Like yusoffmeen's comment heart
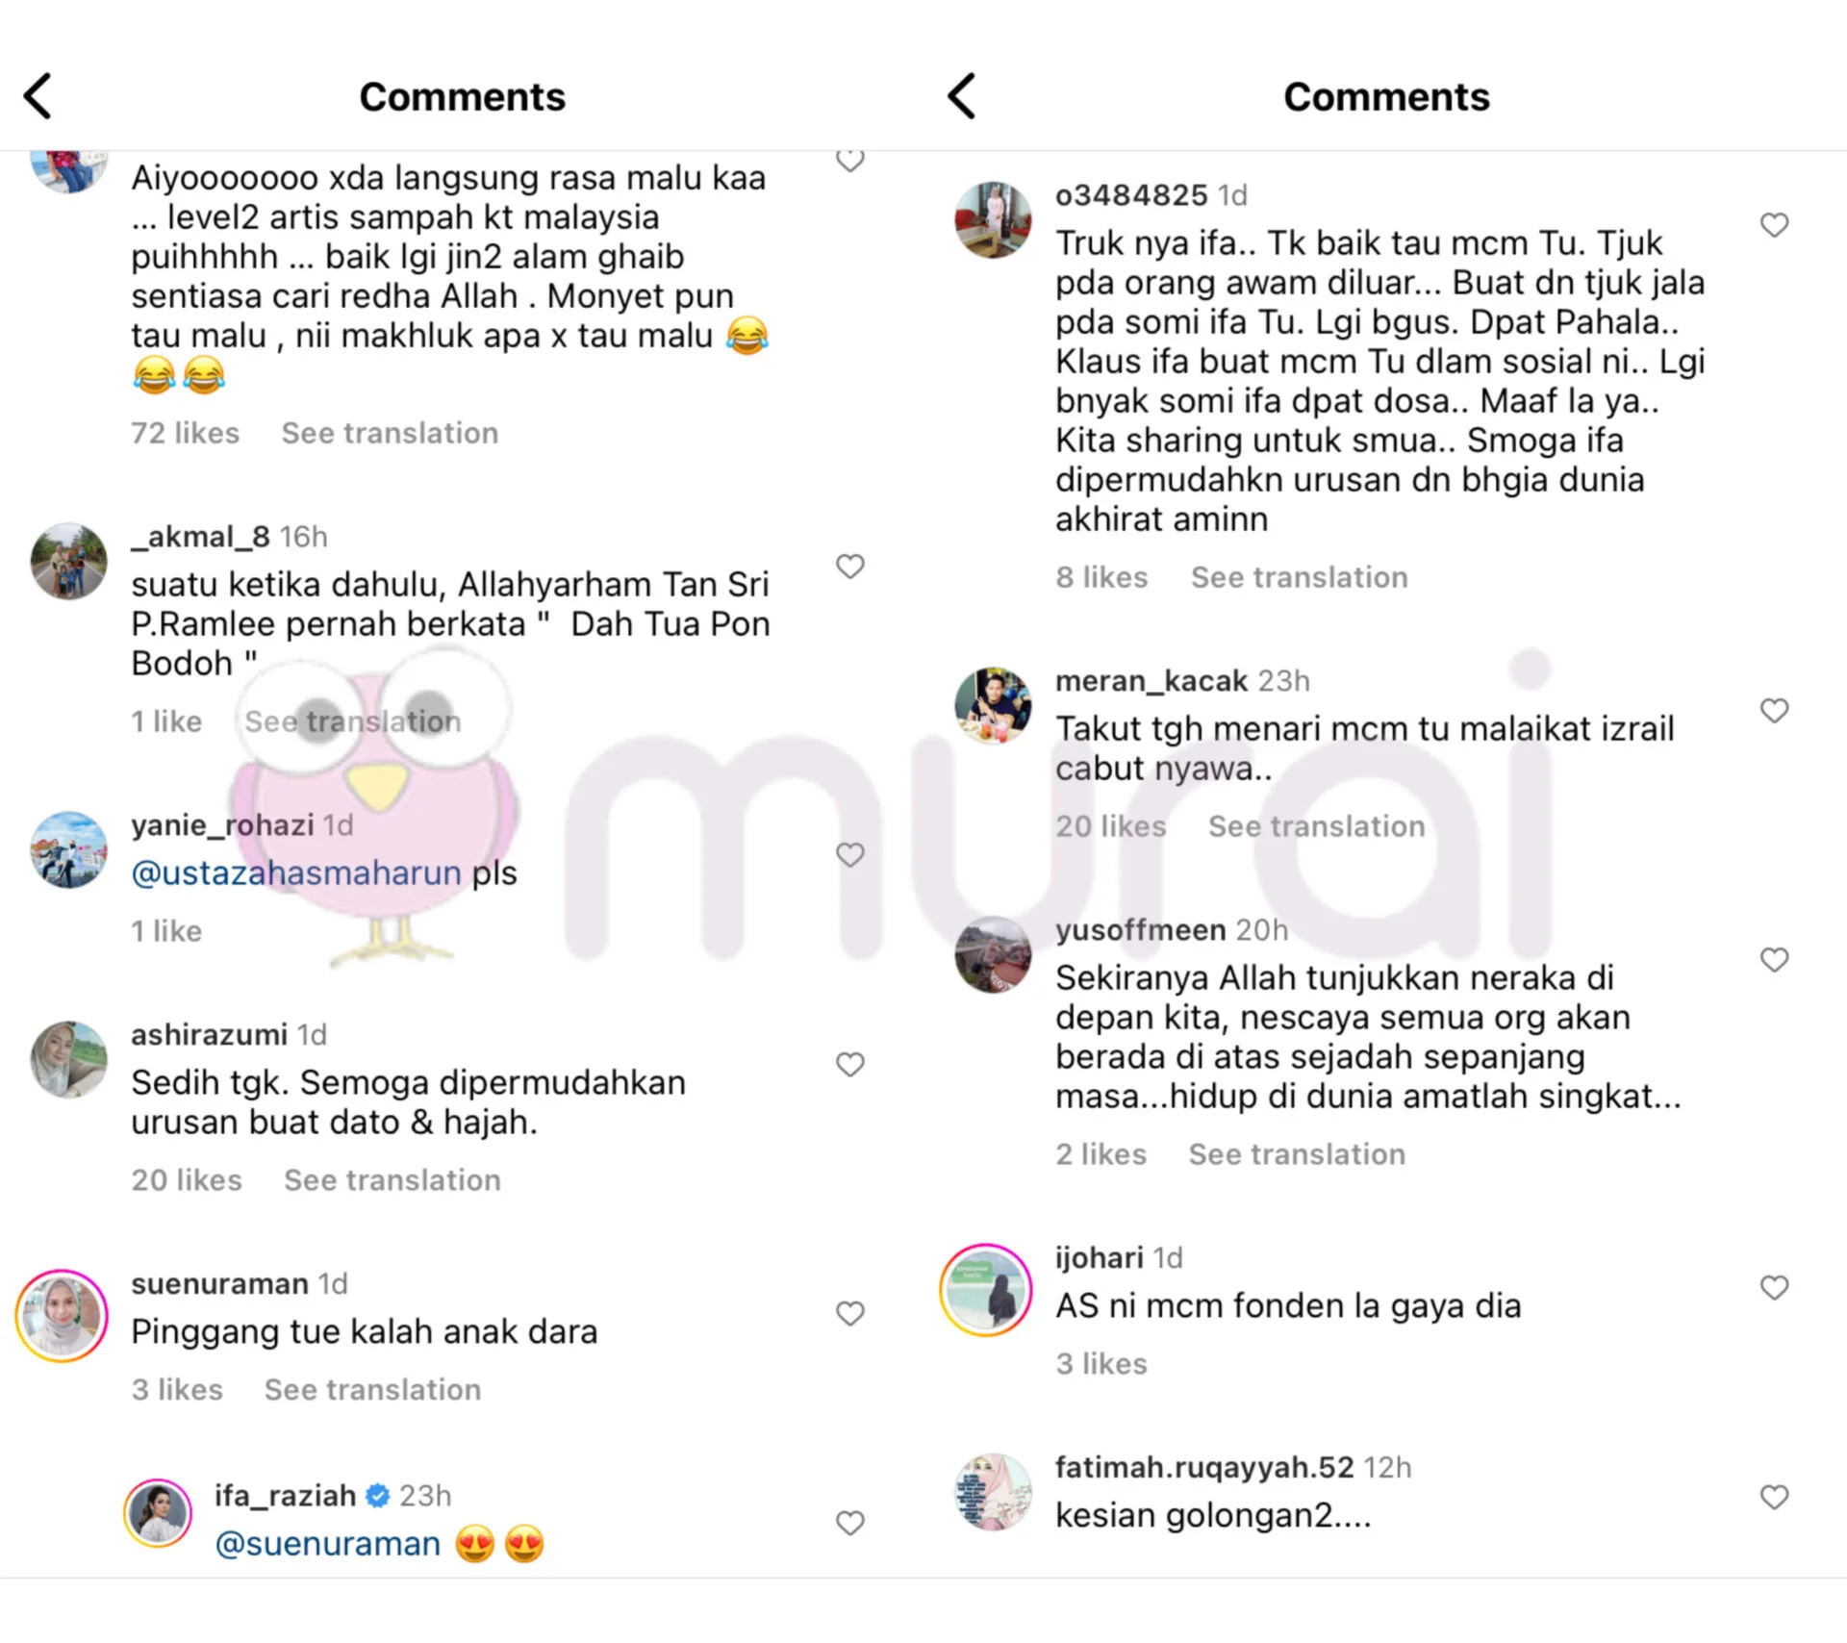The width and height of the screenshot is (1847, 1643). click(1774, 960)
